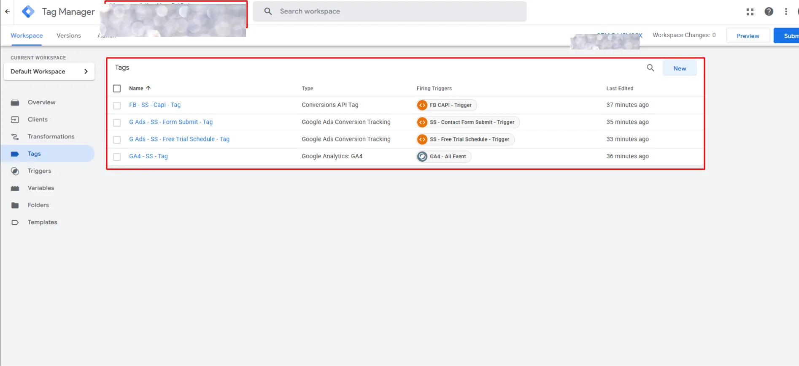Open the GA4 - SS - Tag link
The image size is (799, 366).
[x=148, y=156]
